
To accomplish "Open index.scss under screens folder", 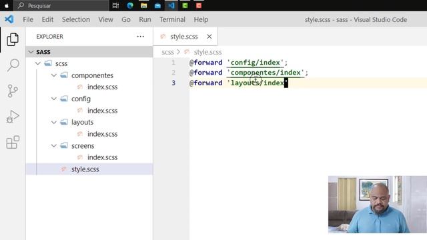I will (x=102, y=157).
